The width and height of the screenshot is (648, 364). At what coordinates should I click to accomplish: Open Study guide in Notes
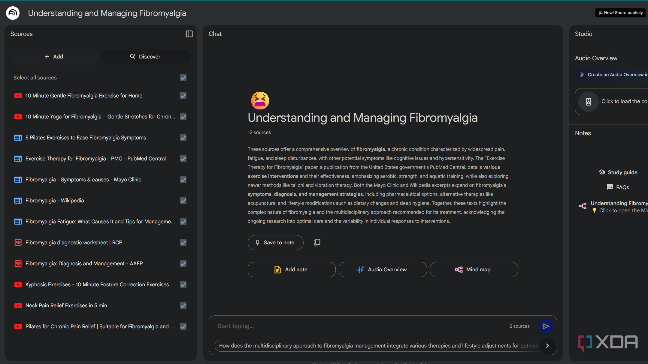click(618, 172)
